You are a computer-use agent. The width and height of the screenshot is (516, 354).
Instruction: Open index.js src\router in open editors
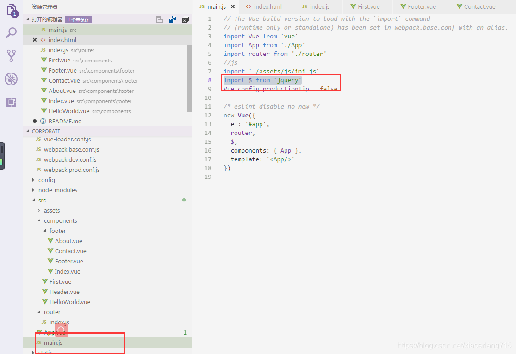click(x=107, y=50)
